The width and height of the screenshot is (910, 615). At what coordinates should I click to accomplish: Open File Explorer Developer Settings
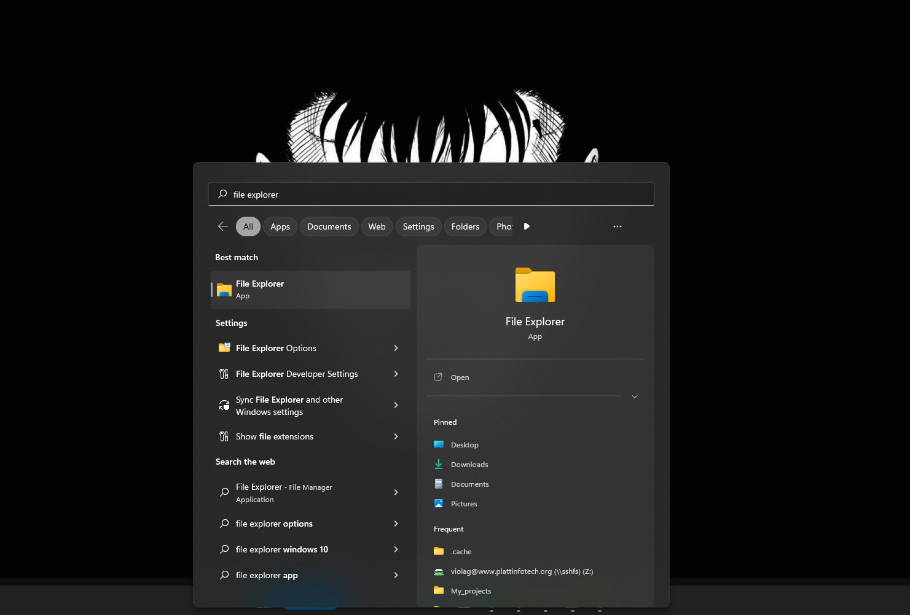[310, 374]
